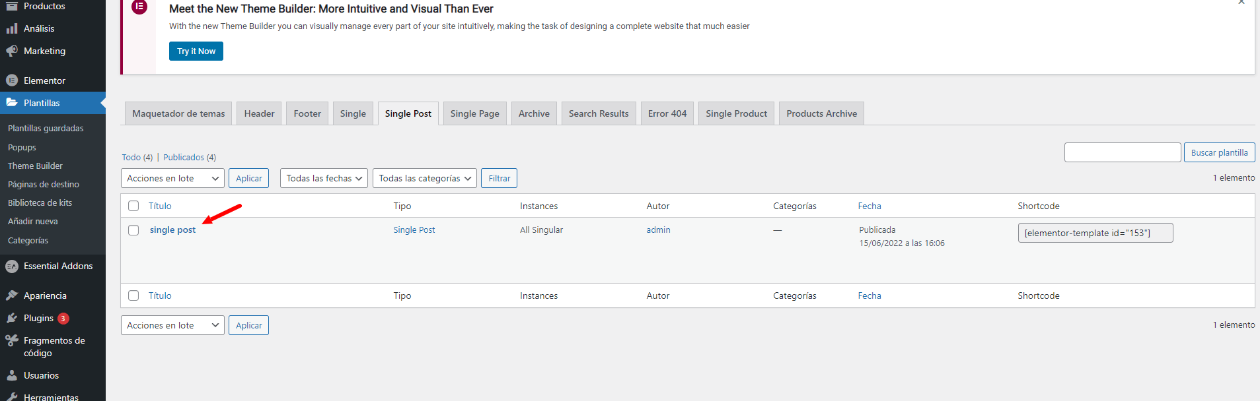Image resolution: width=1260 pixels, height=401 pixels.
Task: Open the single post template title link
Action: coord(172,230)
